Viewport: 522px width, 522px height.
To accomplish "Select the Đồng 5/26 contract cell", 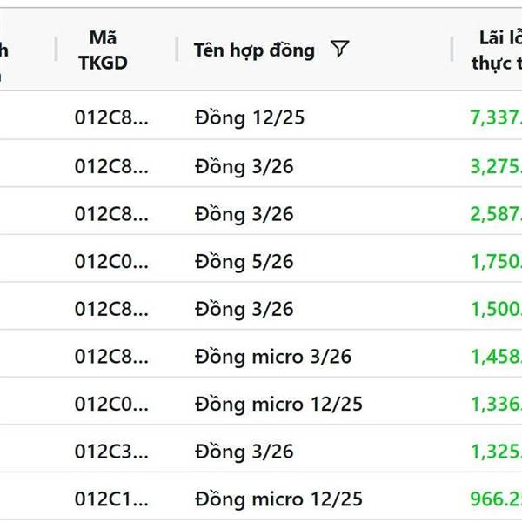I will coord(244,261).
